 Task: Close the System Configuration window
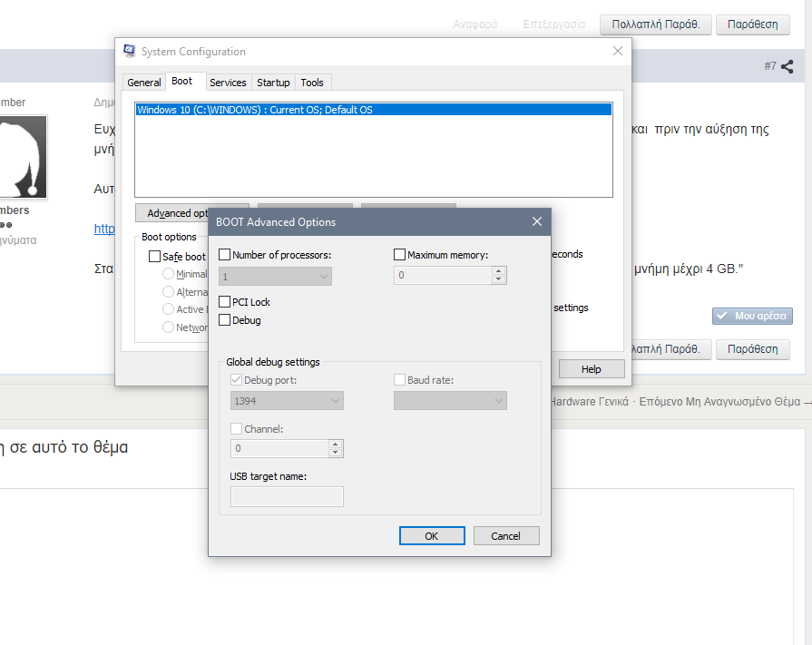pos(617,51)
